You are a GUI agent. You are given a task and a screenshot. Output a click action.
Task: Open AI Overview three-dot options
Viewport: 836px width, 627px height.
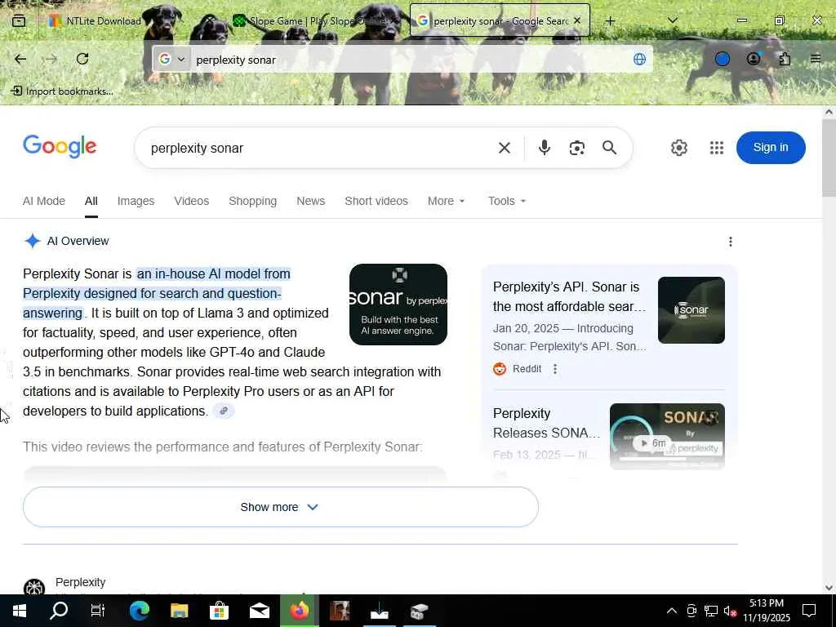pyautogui.click(x=731, y=242)
